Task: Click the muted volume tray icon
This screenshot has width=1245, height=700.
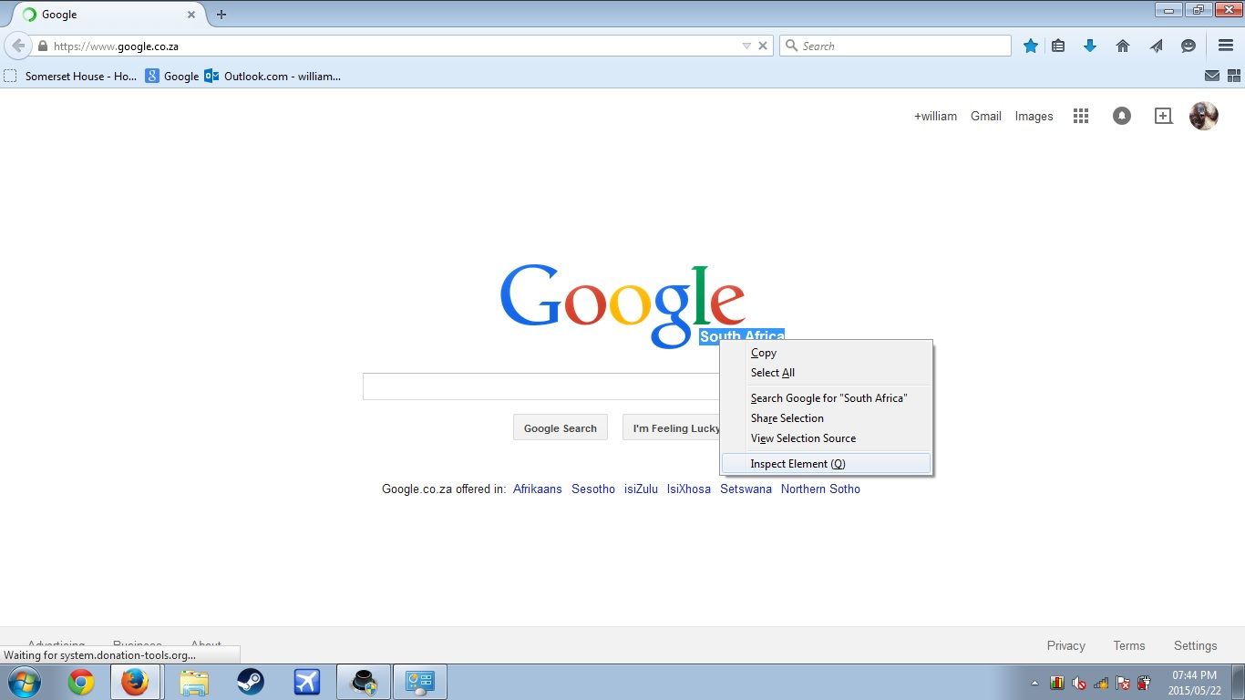Action: click(x=1079, y=683)
